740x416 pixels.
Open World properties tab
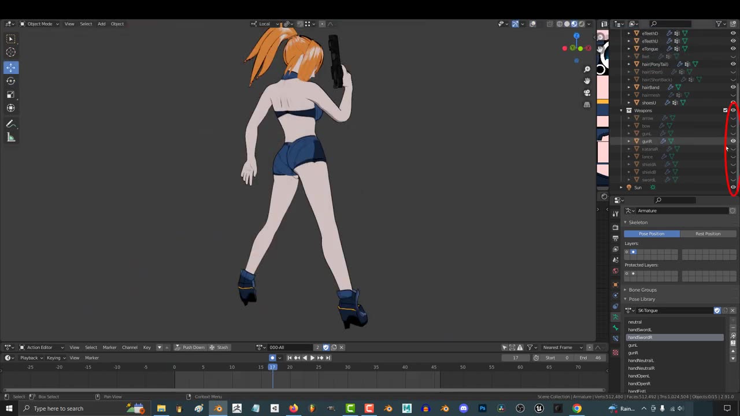click(x=615, y=271)
